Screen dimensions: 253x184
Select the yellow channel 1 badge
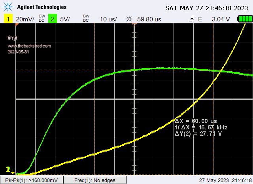[8, 19]
